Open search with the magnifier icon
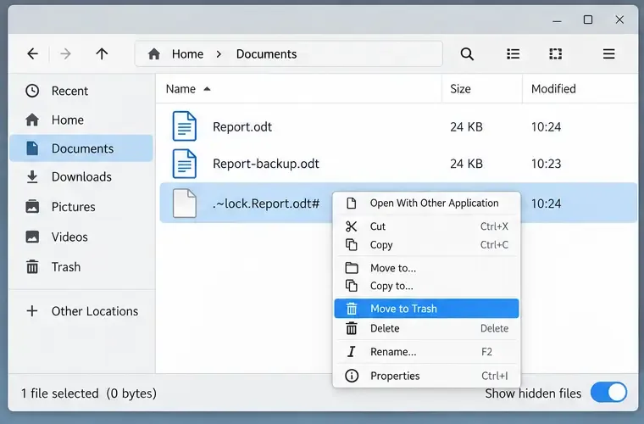 (467, 53)
